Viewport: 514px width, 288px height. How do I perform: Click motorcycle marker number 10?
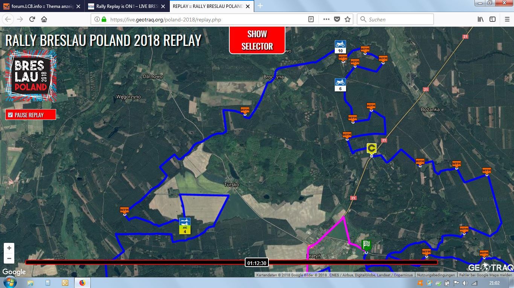(340, 47)
